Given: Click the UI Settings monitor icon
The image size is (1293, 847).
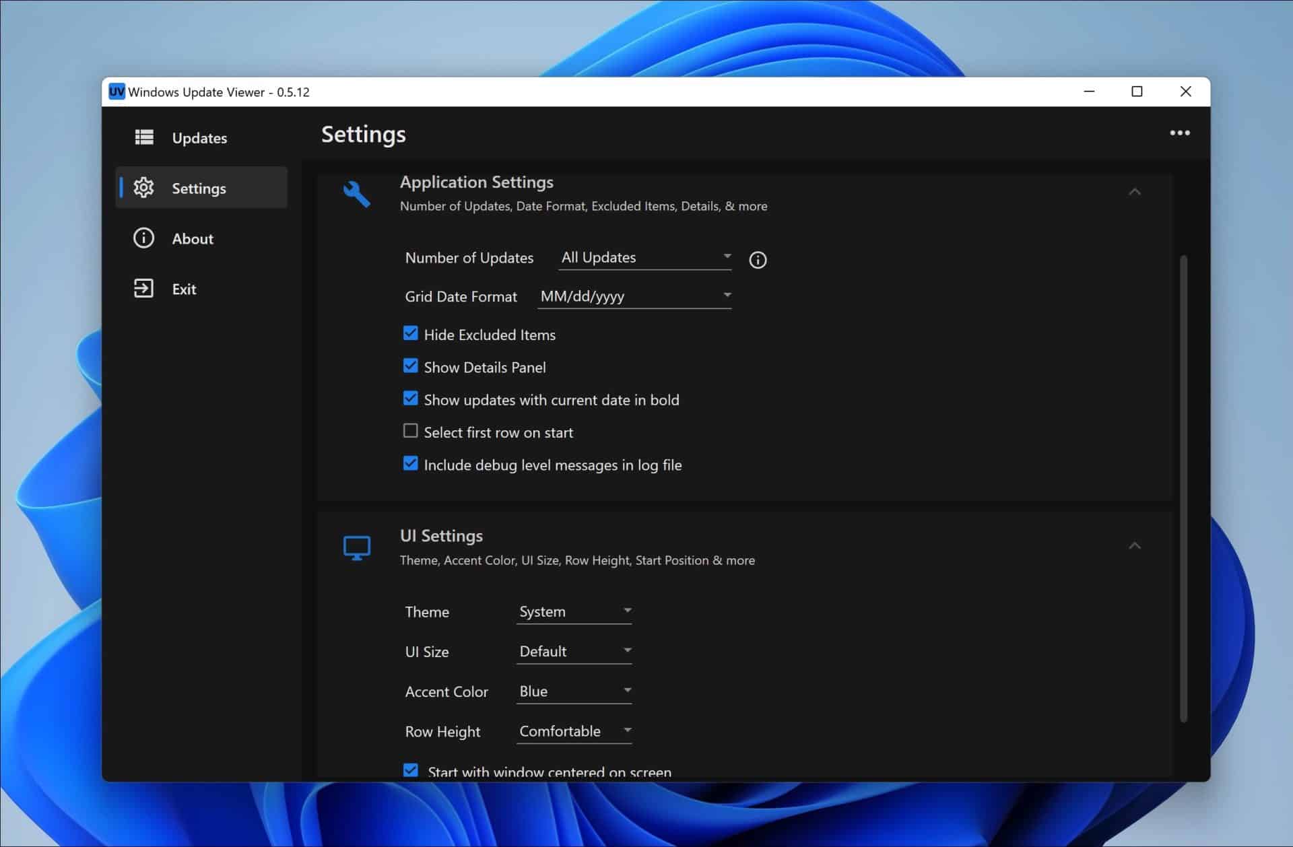Looking at the screenshot, I should click(x=356, y=548).
